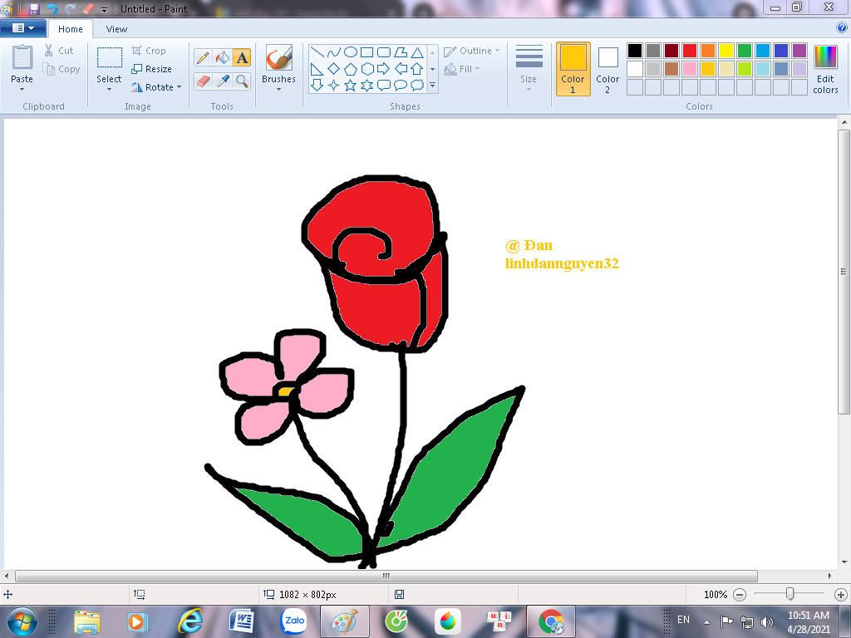The width and height of the screenshot is (851, 638).
Task: Choose the Rounded rectangular callout shape
Action: [x=384, y=86]
